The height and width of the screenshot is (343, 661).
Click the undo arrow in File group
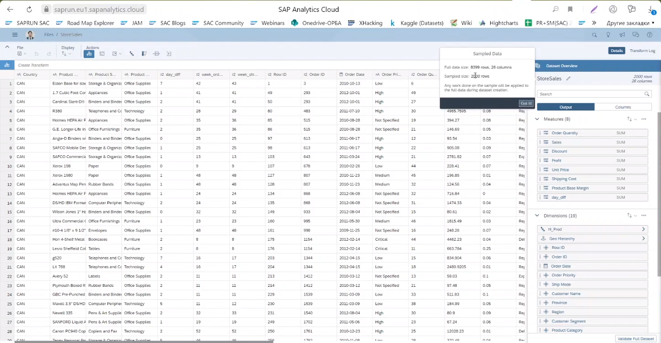(x=37, y=54)
